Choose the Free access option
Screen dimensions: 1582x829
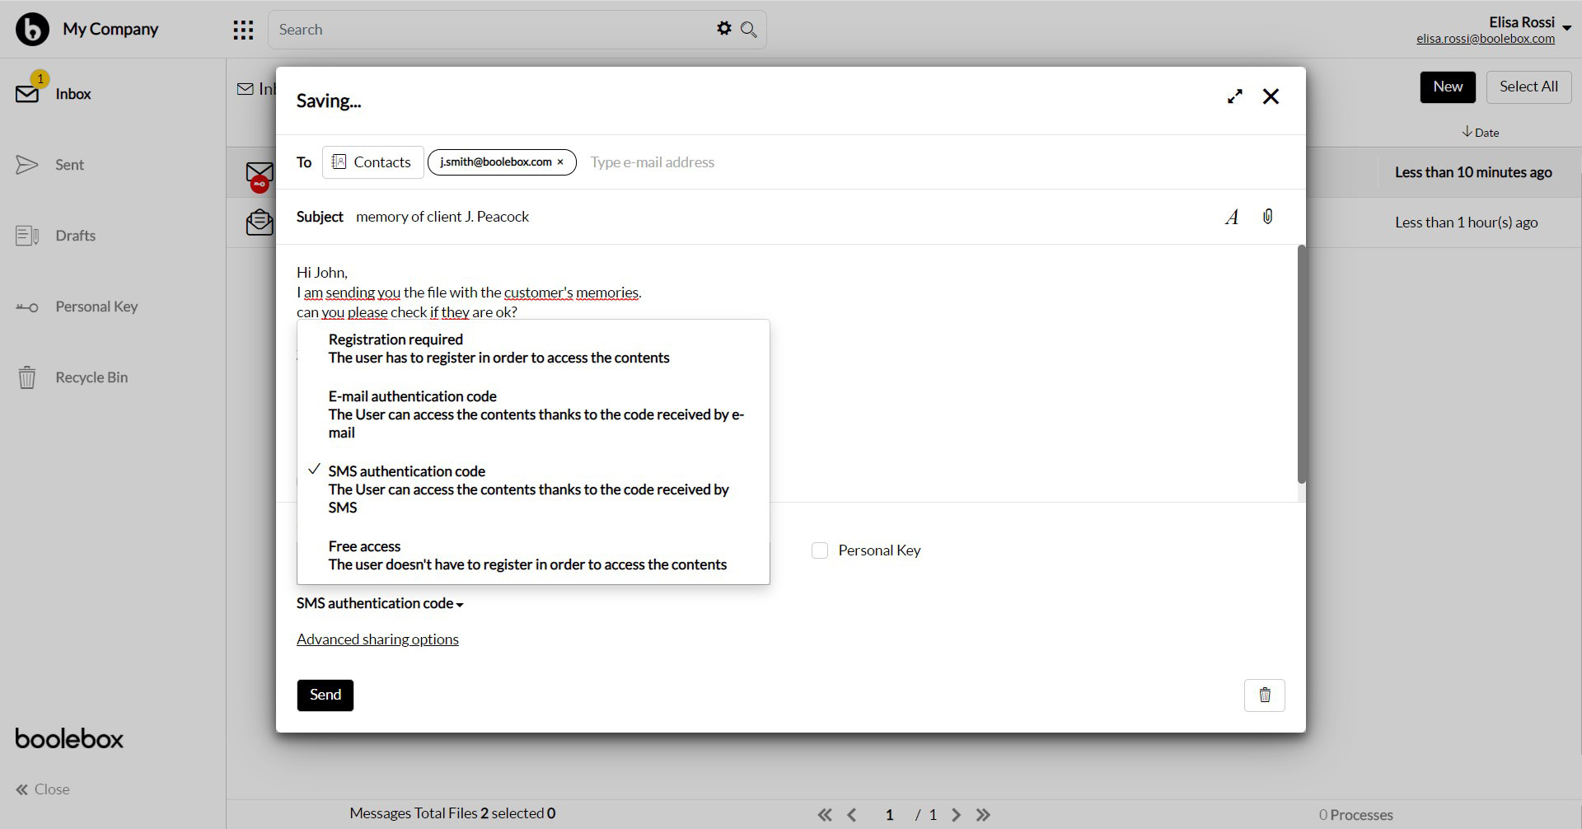(527, 555)
